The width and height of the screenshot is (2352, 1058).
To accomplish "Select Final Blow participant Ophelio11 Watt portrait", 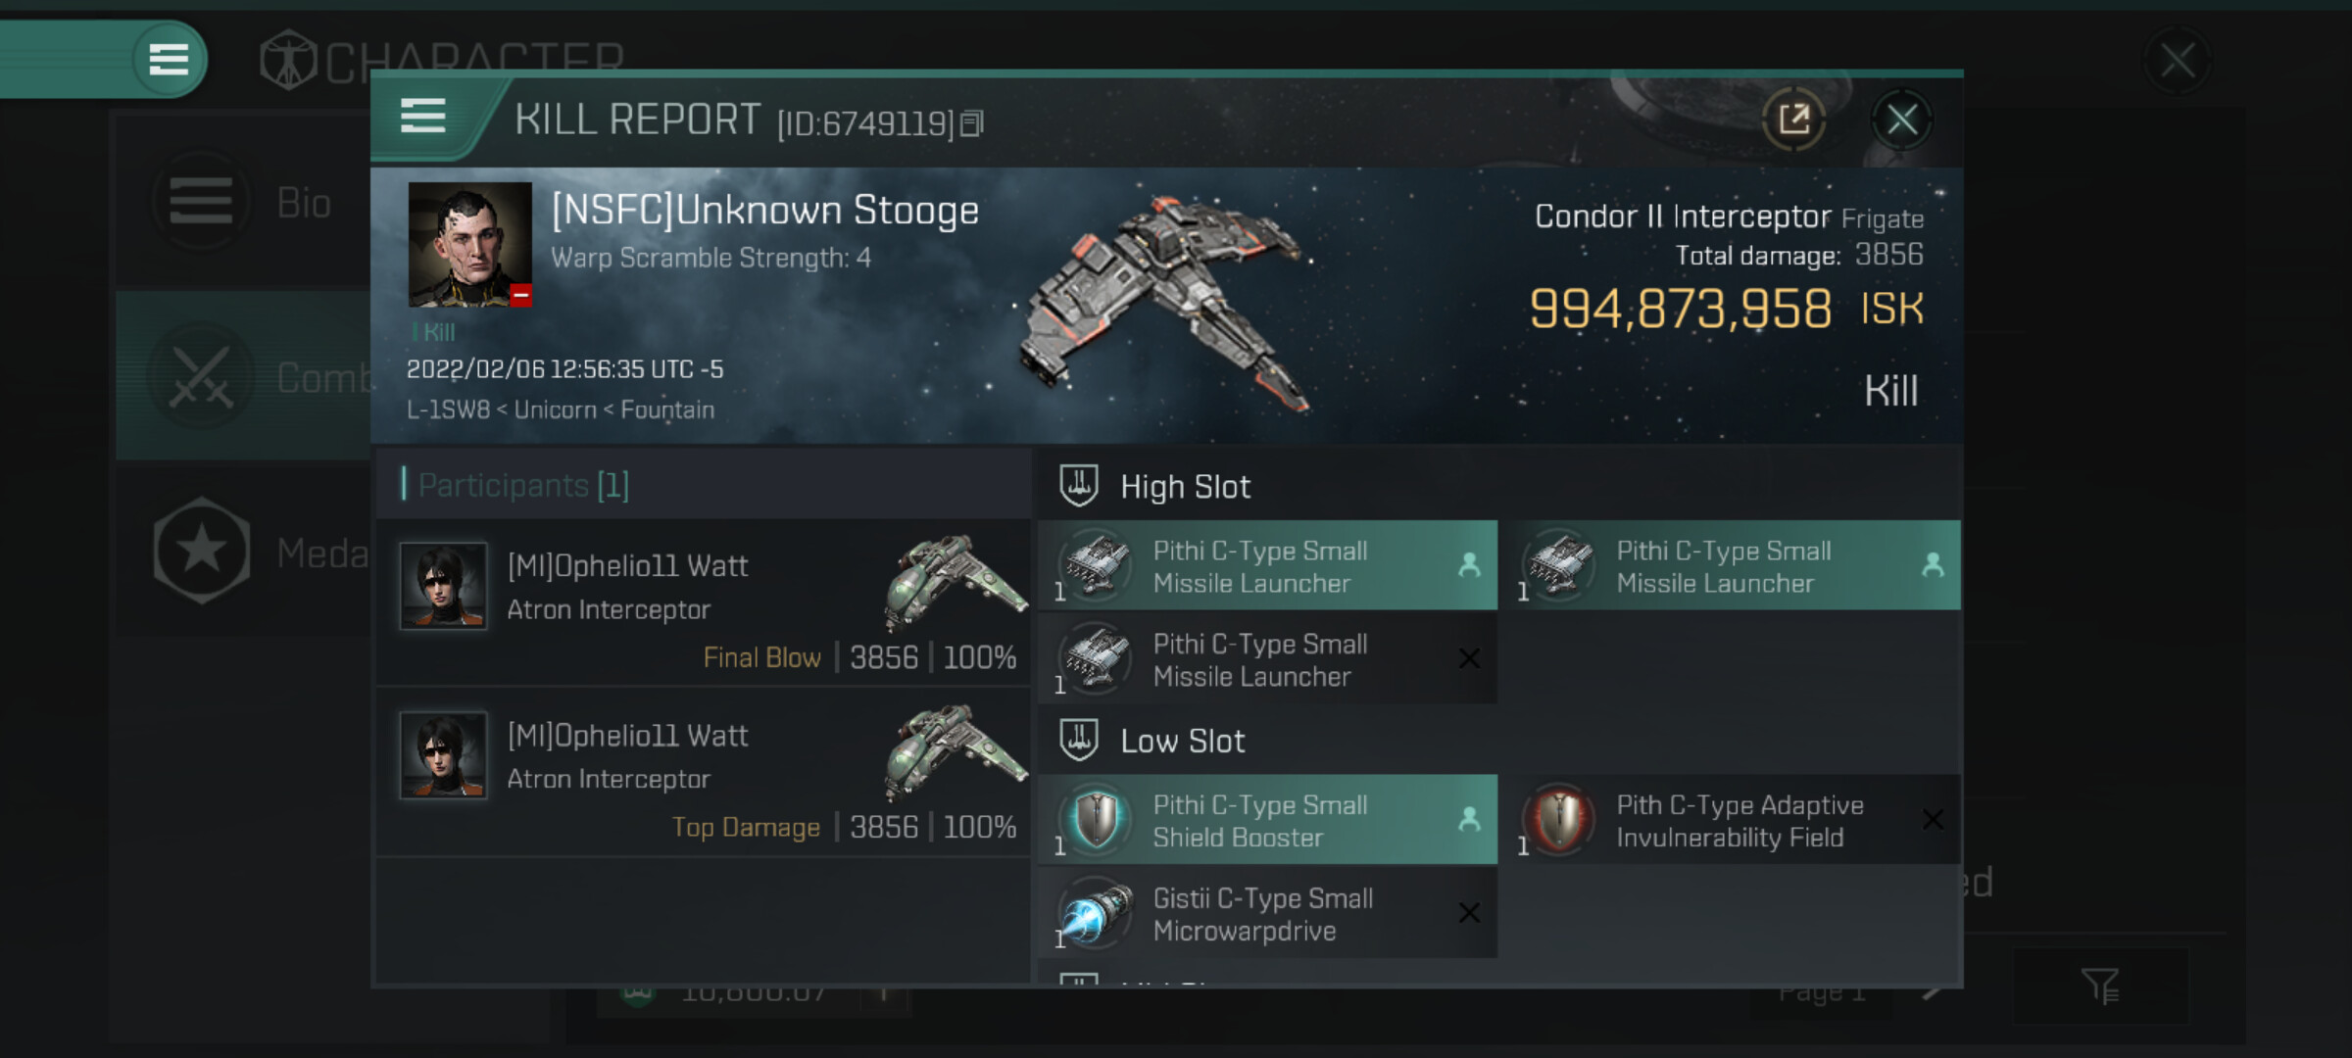I will click(443, 586).
